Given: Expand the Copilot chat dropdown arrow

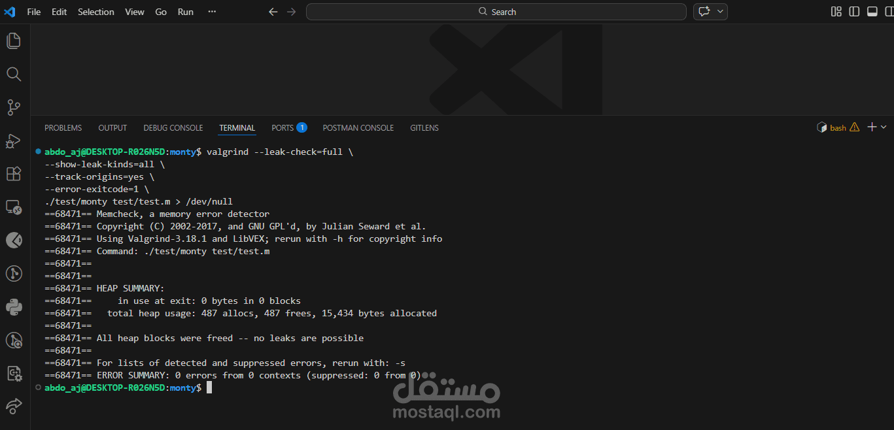Looking at the screenshot, I should 720,12.
